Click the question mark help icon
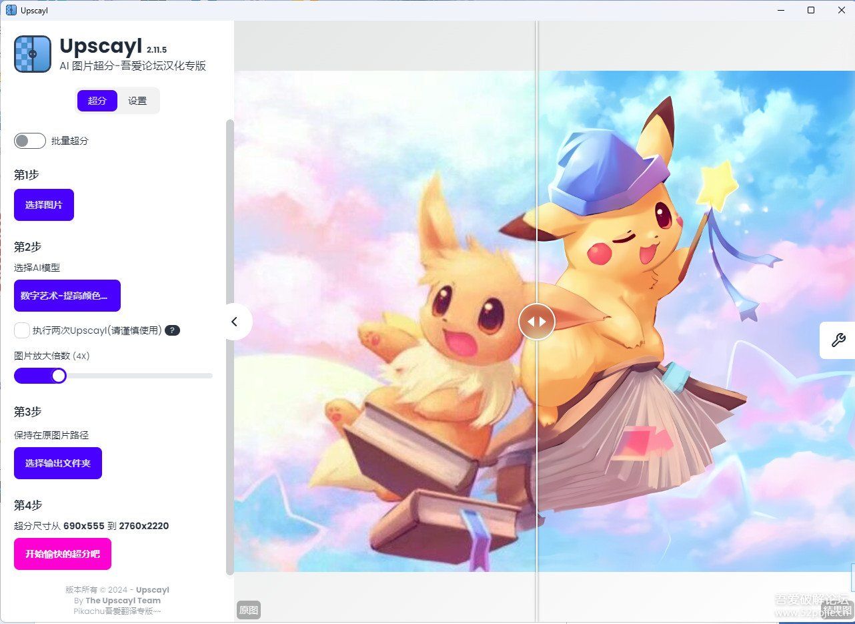Image resolution: width=855 pixels, height=624 pixels. pyautogui.click(x=172, y=330)
